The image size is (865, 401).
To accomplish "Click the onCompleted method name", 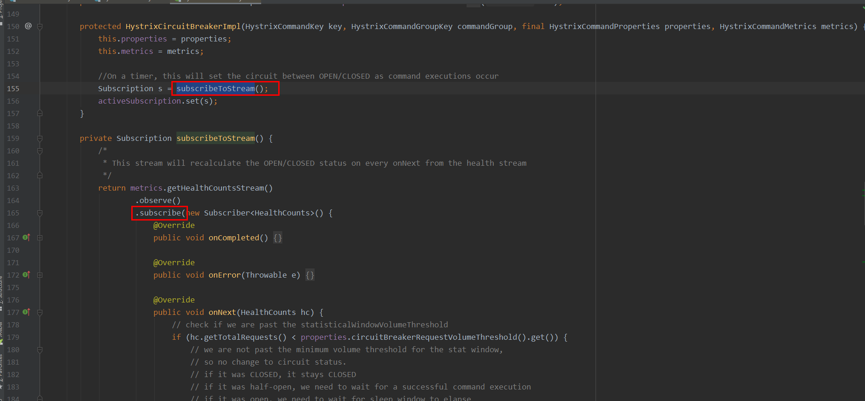I will pos(234,238).
